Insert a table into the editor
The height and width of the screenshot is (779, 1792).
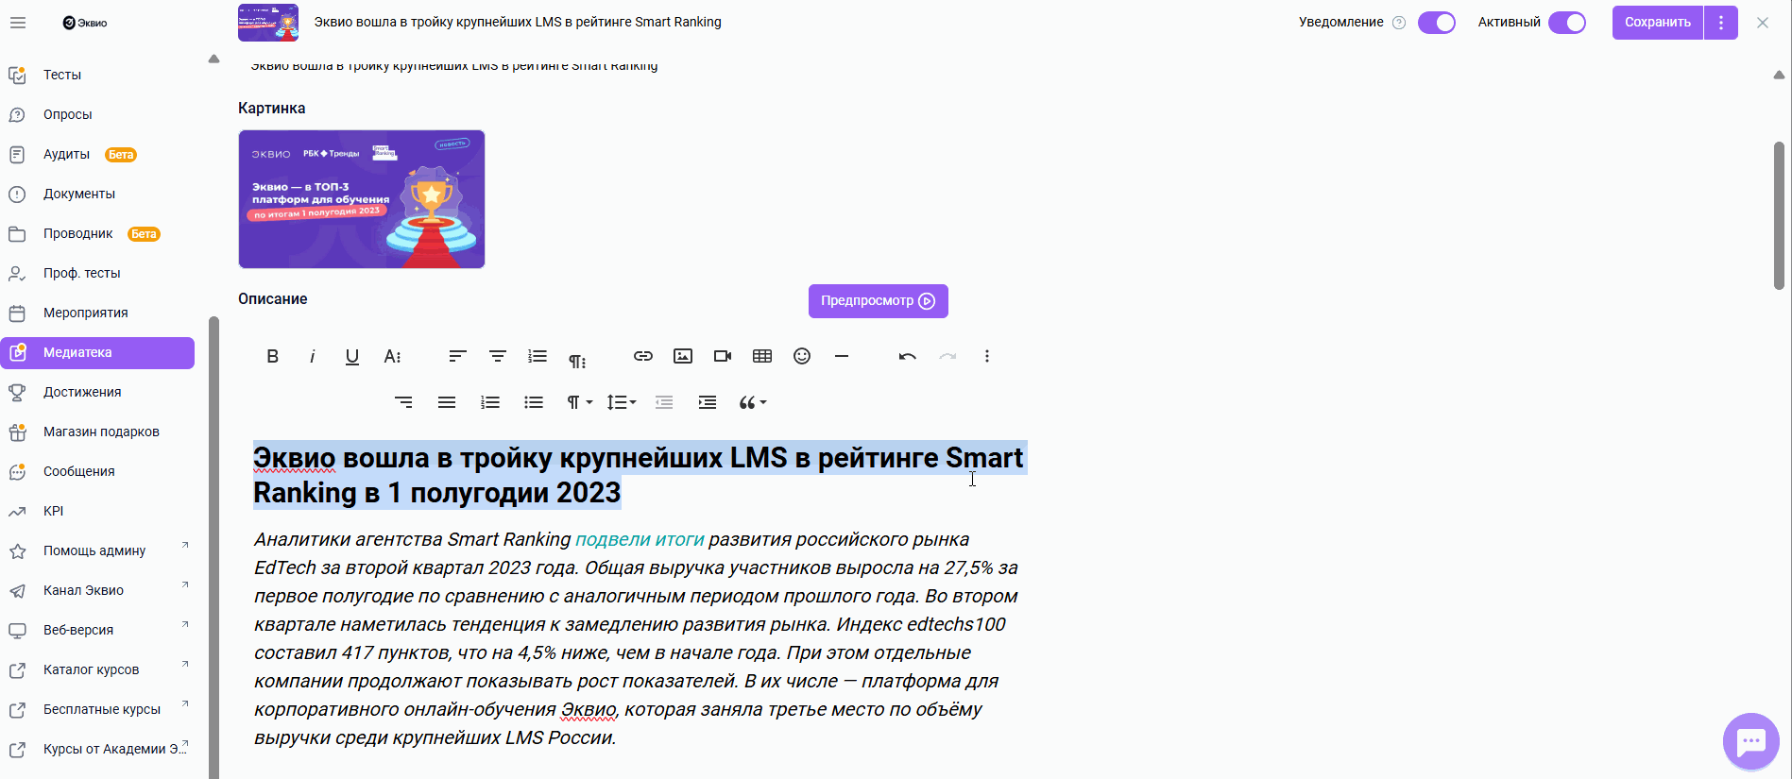point(762,356)
